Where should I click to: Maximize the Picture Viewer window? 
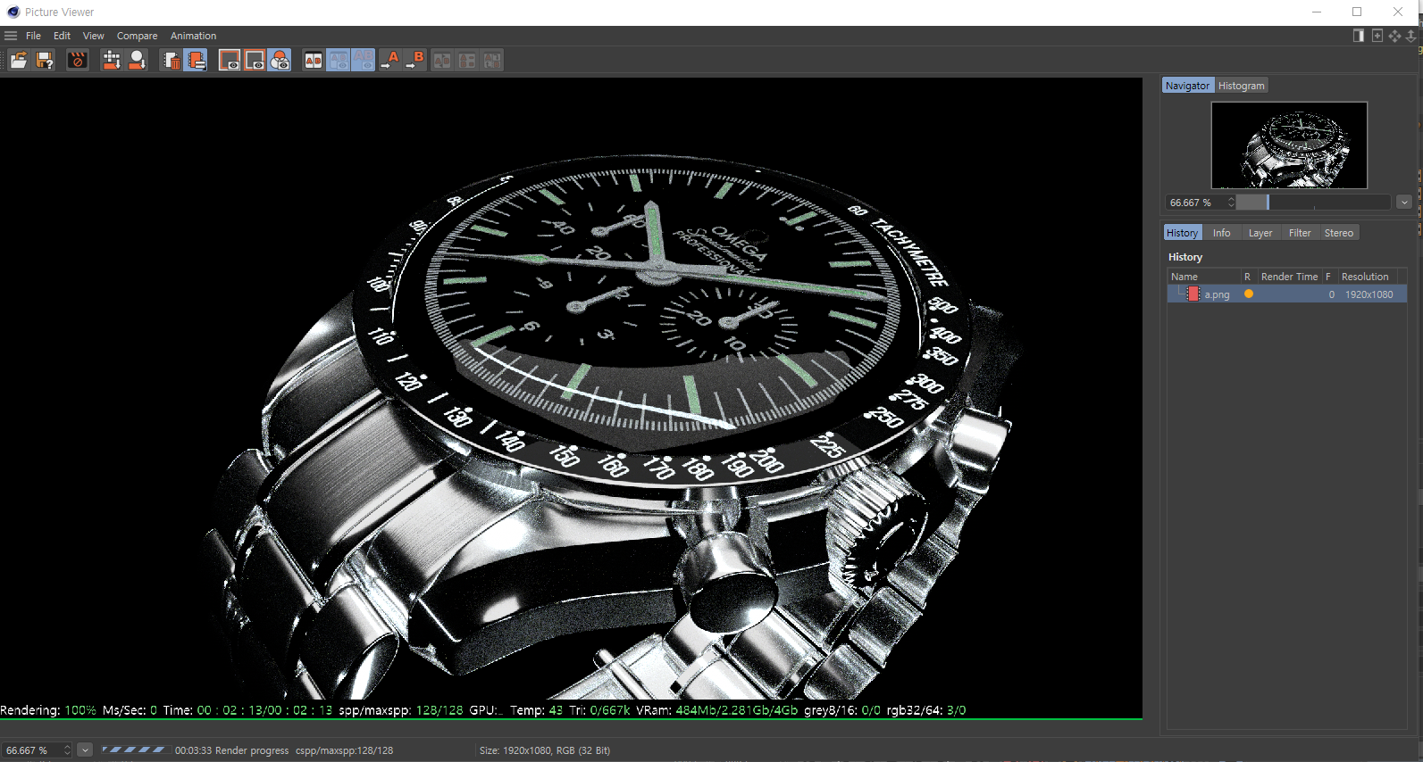pyautogui.click(x=1357, y=12)
